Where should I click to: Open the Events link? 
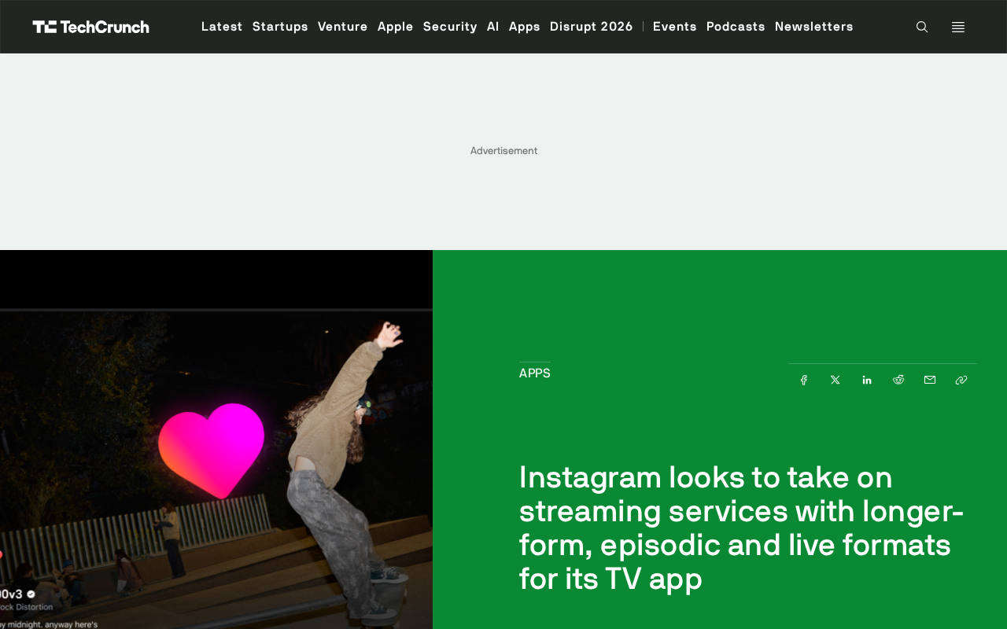(x=675, y=27)
